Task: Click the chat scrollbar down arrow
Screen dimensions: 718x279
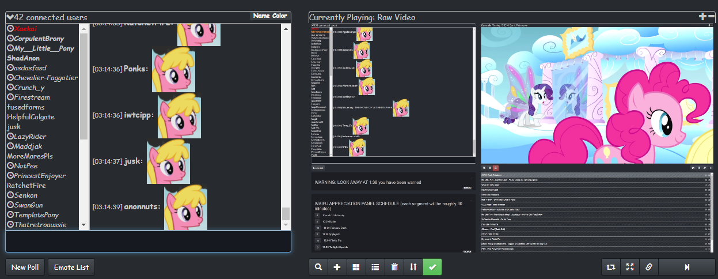Action: coord(286,225)
